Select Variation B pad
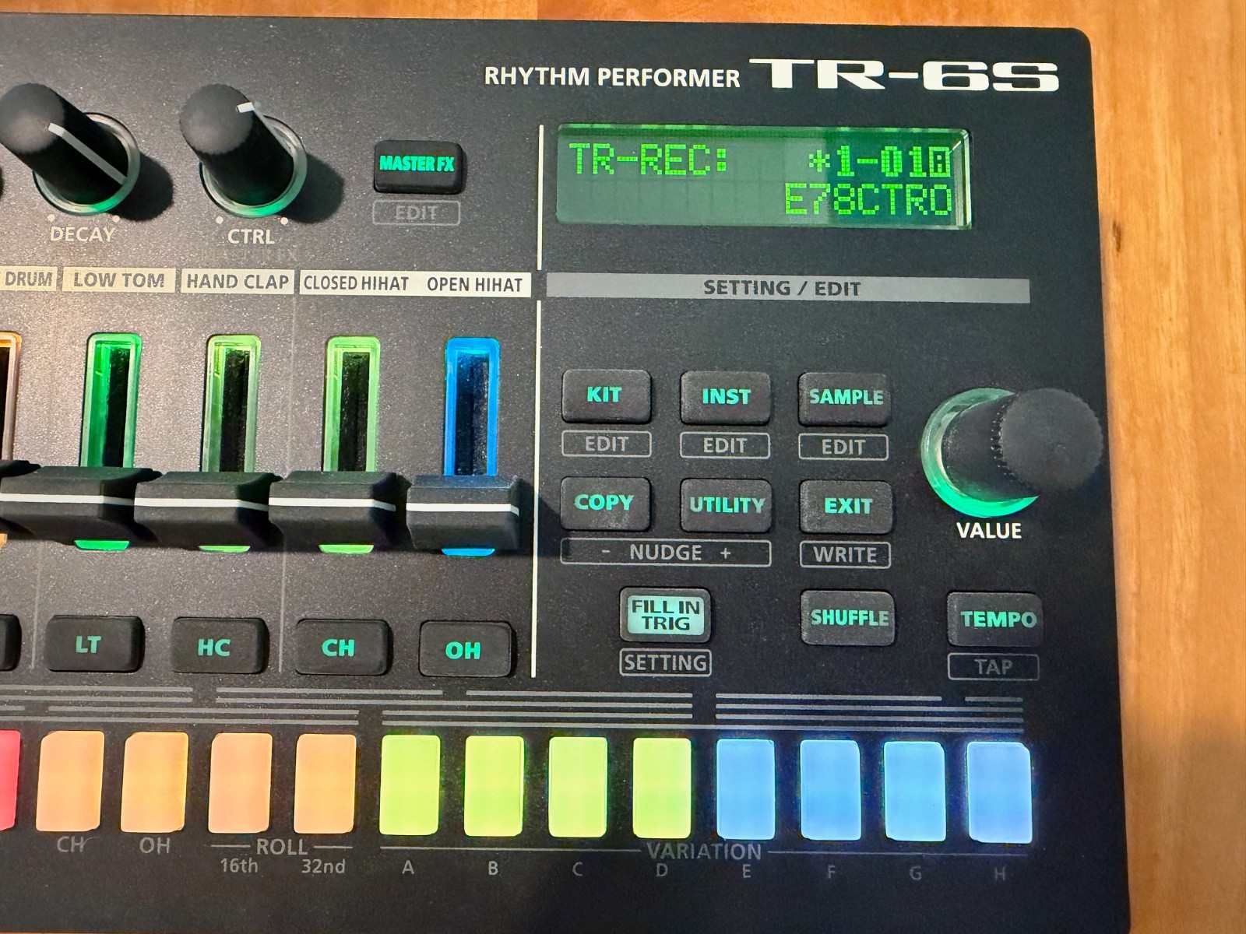The height and width of the screenshot is (934, 1246). [494, 786]
